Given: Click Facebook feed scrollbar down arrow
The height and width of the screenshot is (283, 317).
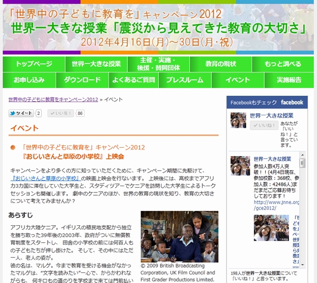Looking at the screenshot, I should tap(302, 264).
